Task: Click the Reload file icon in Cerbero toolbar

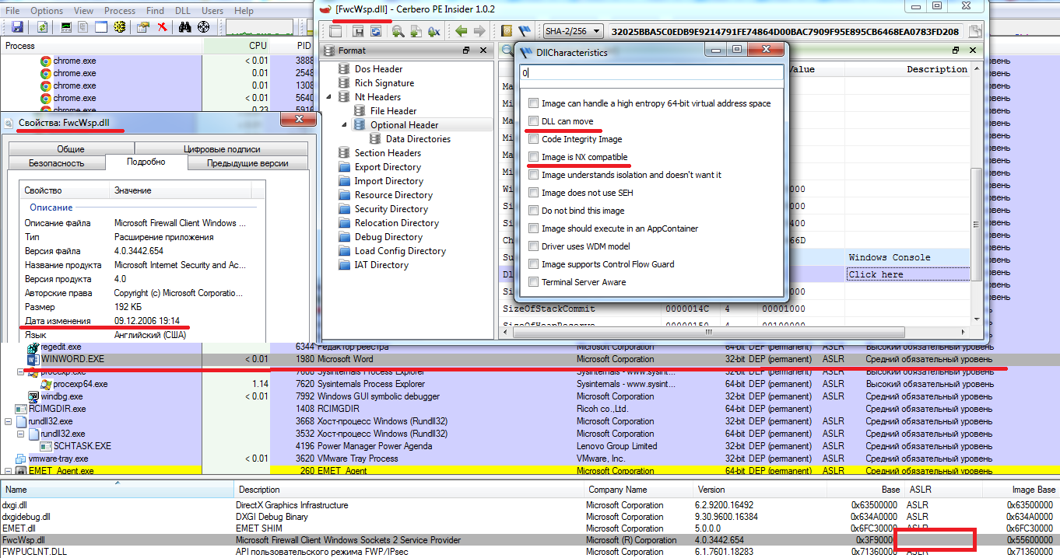Action: 377,31
